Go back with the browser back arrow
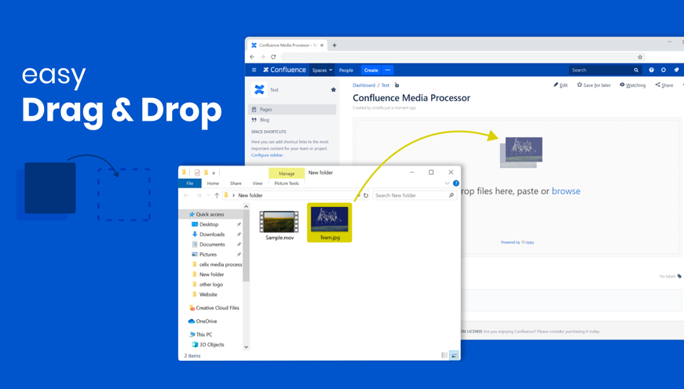 click(252, 56)
